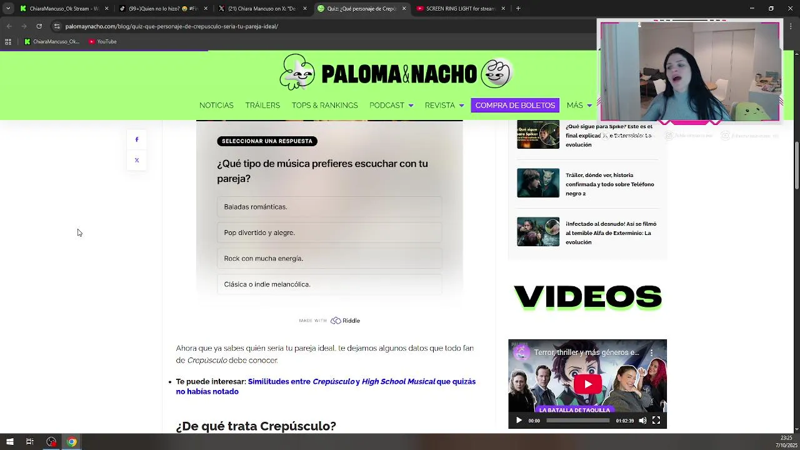The image size is (800, 450).
Task: Open the TRÁILERS menu item
Action: pos(262,105)
